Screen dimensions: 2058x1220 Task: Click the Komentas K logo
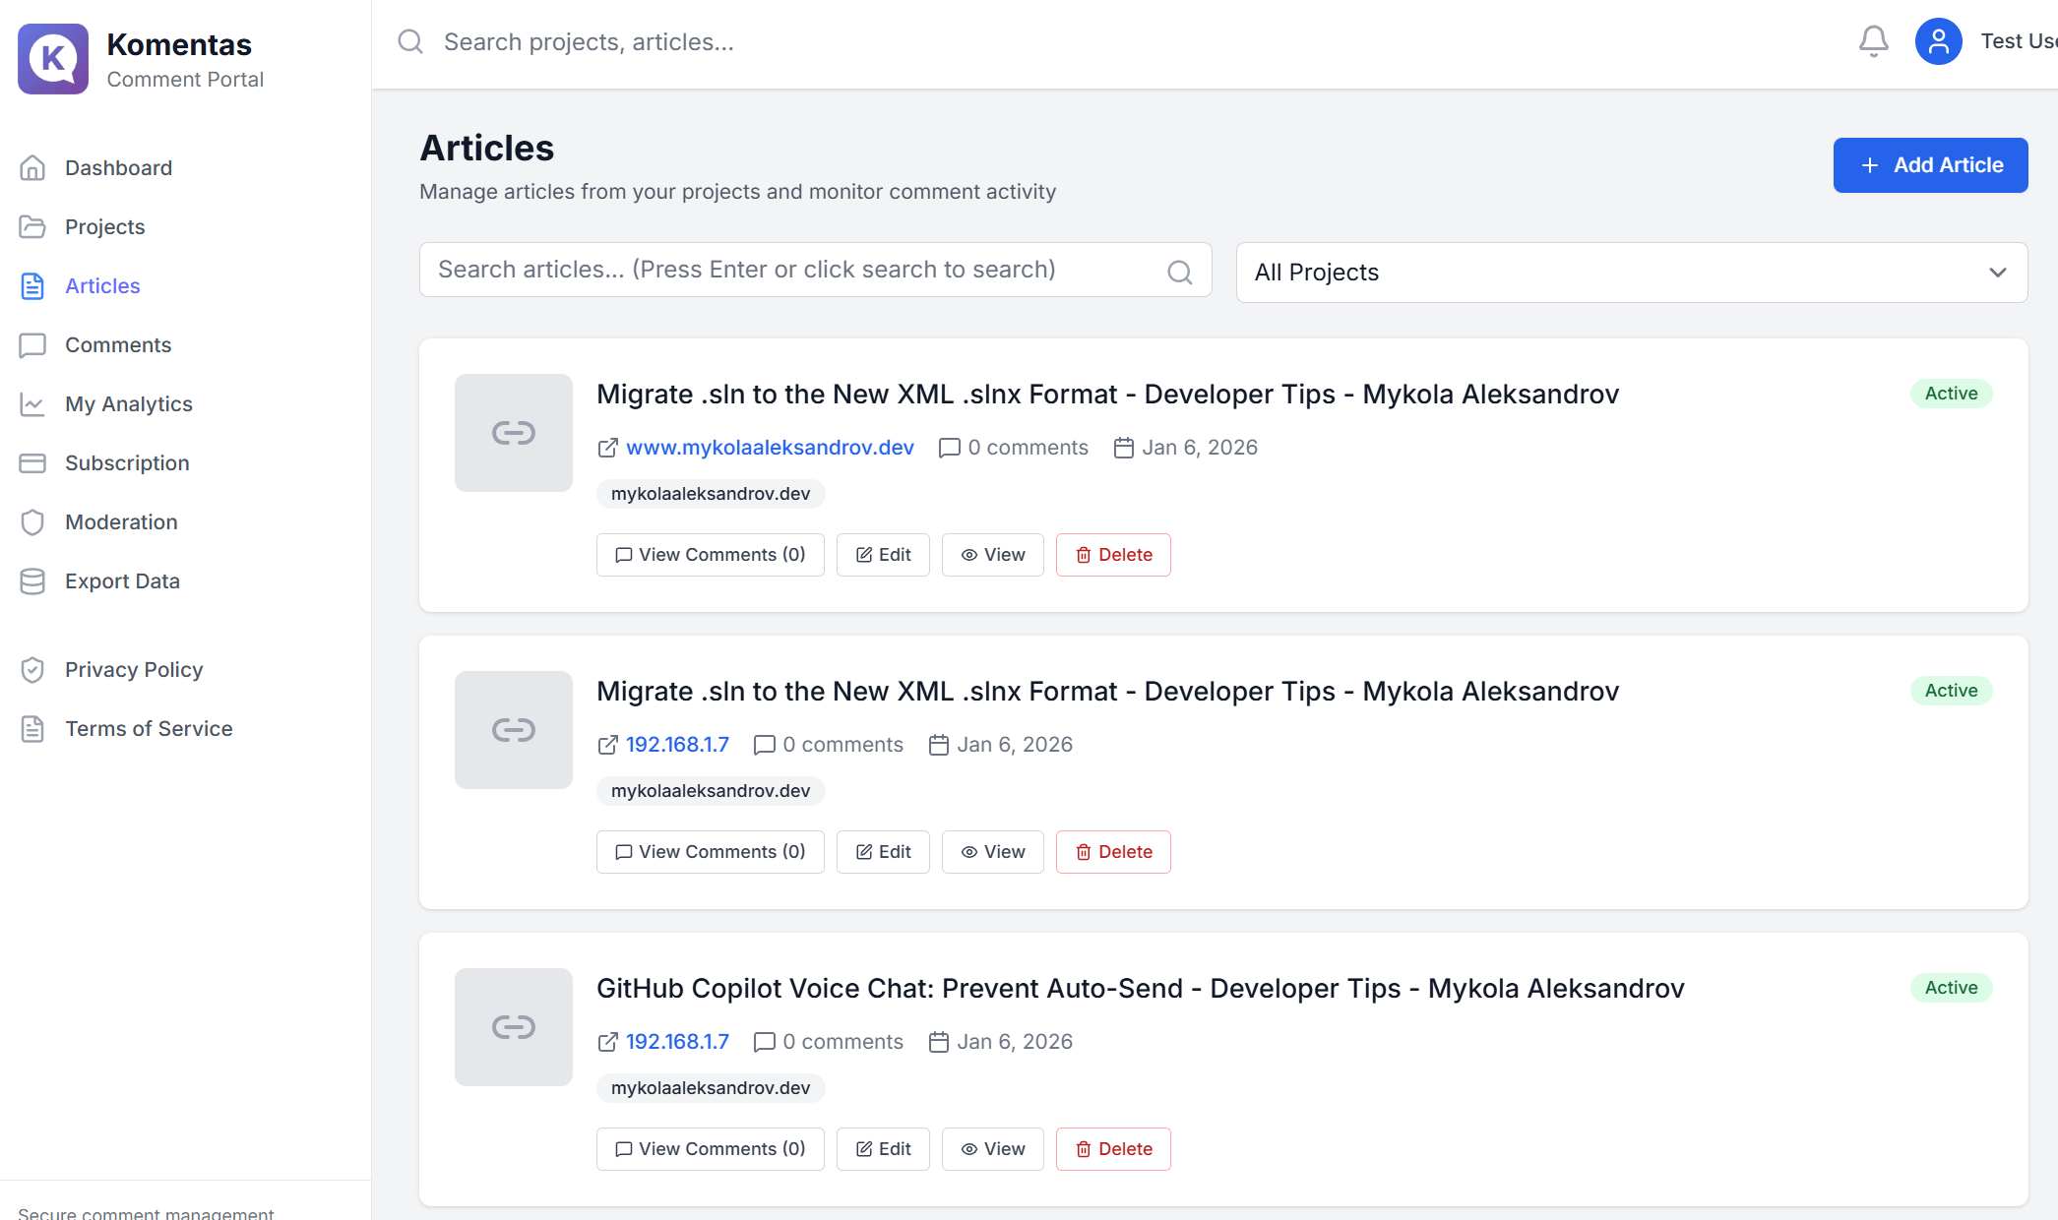(53, 59)
